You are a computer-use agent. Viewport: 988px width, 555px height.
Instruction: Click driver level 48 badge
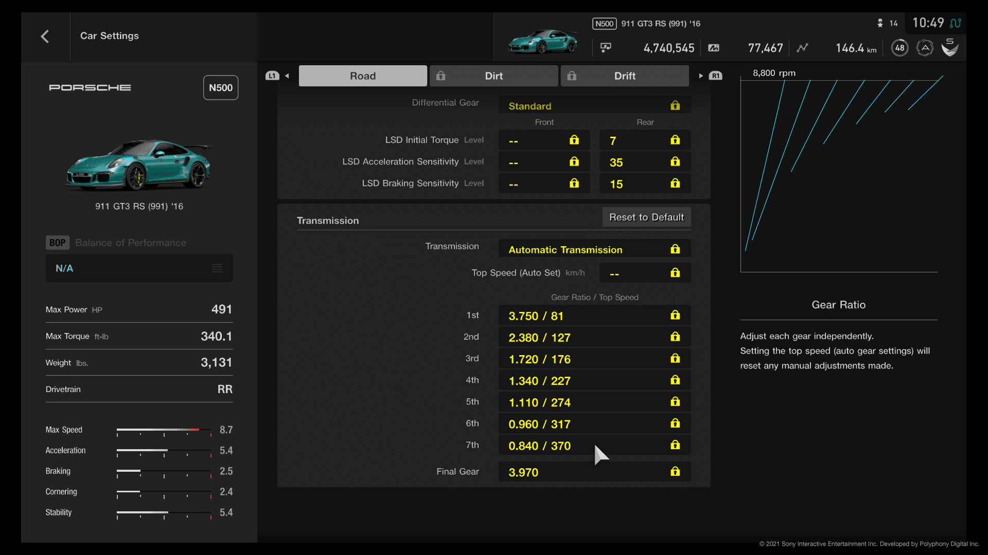pos(899,48)
